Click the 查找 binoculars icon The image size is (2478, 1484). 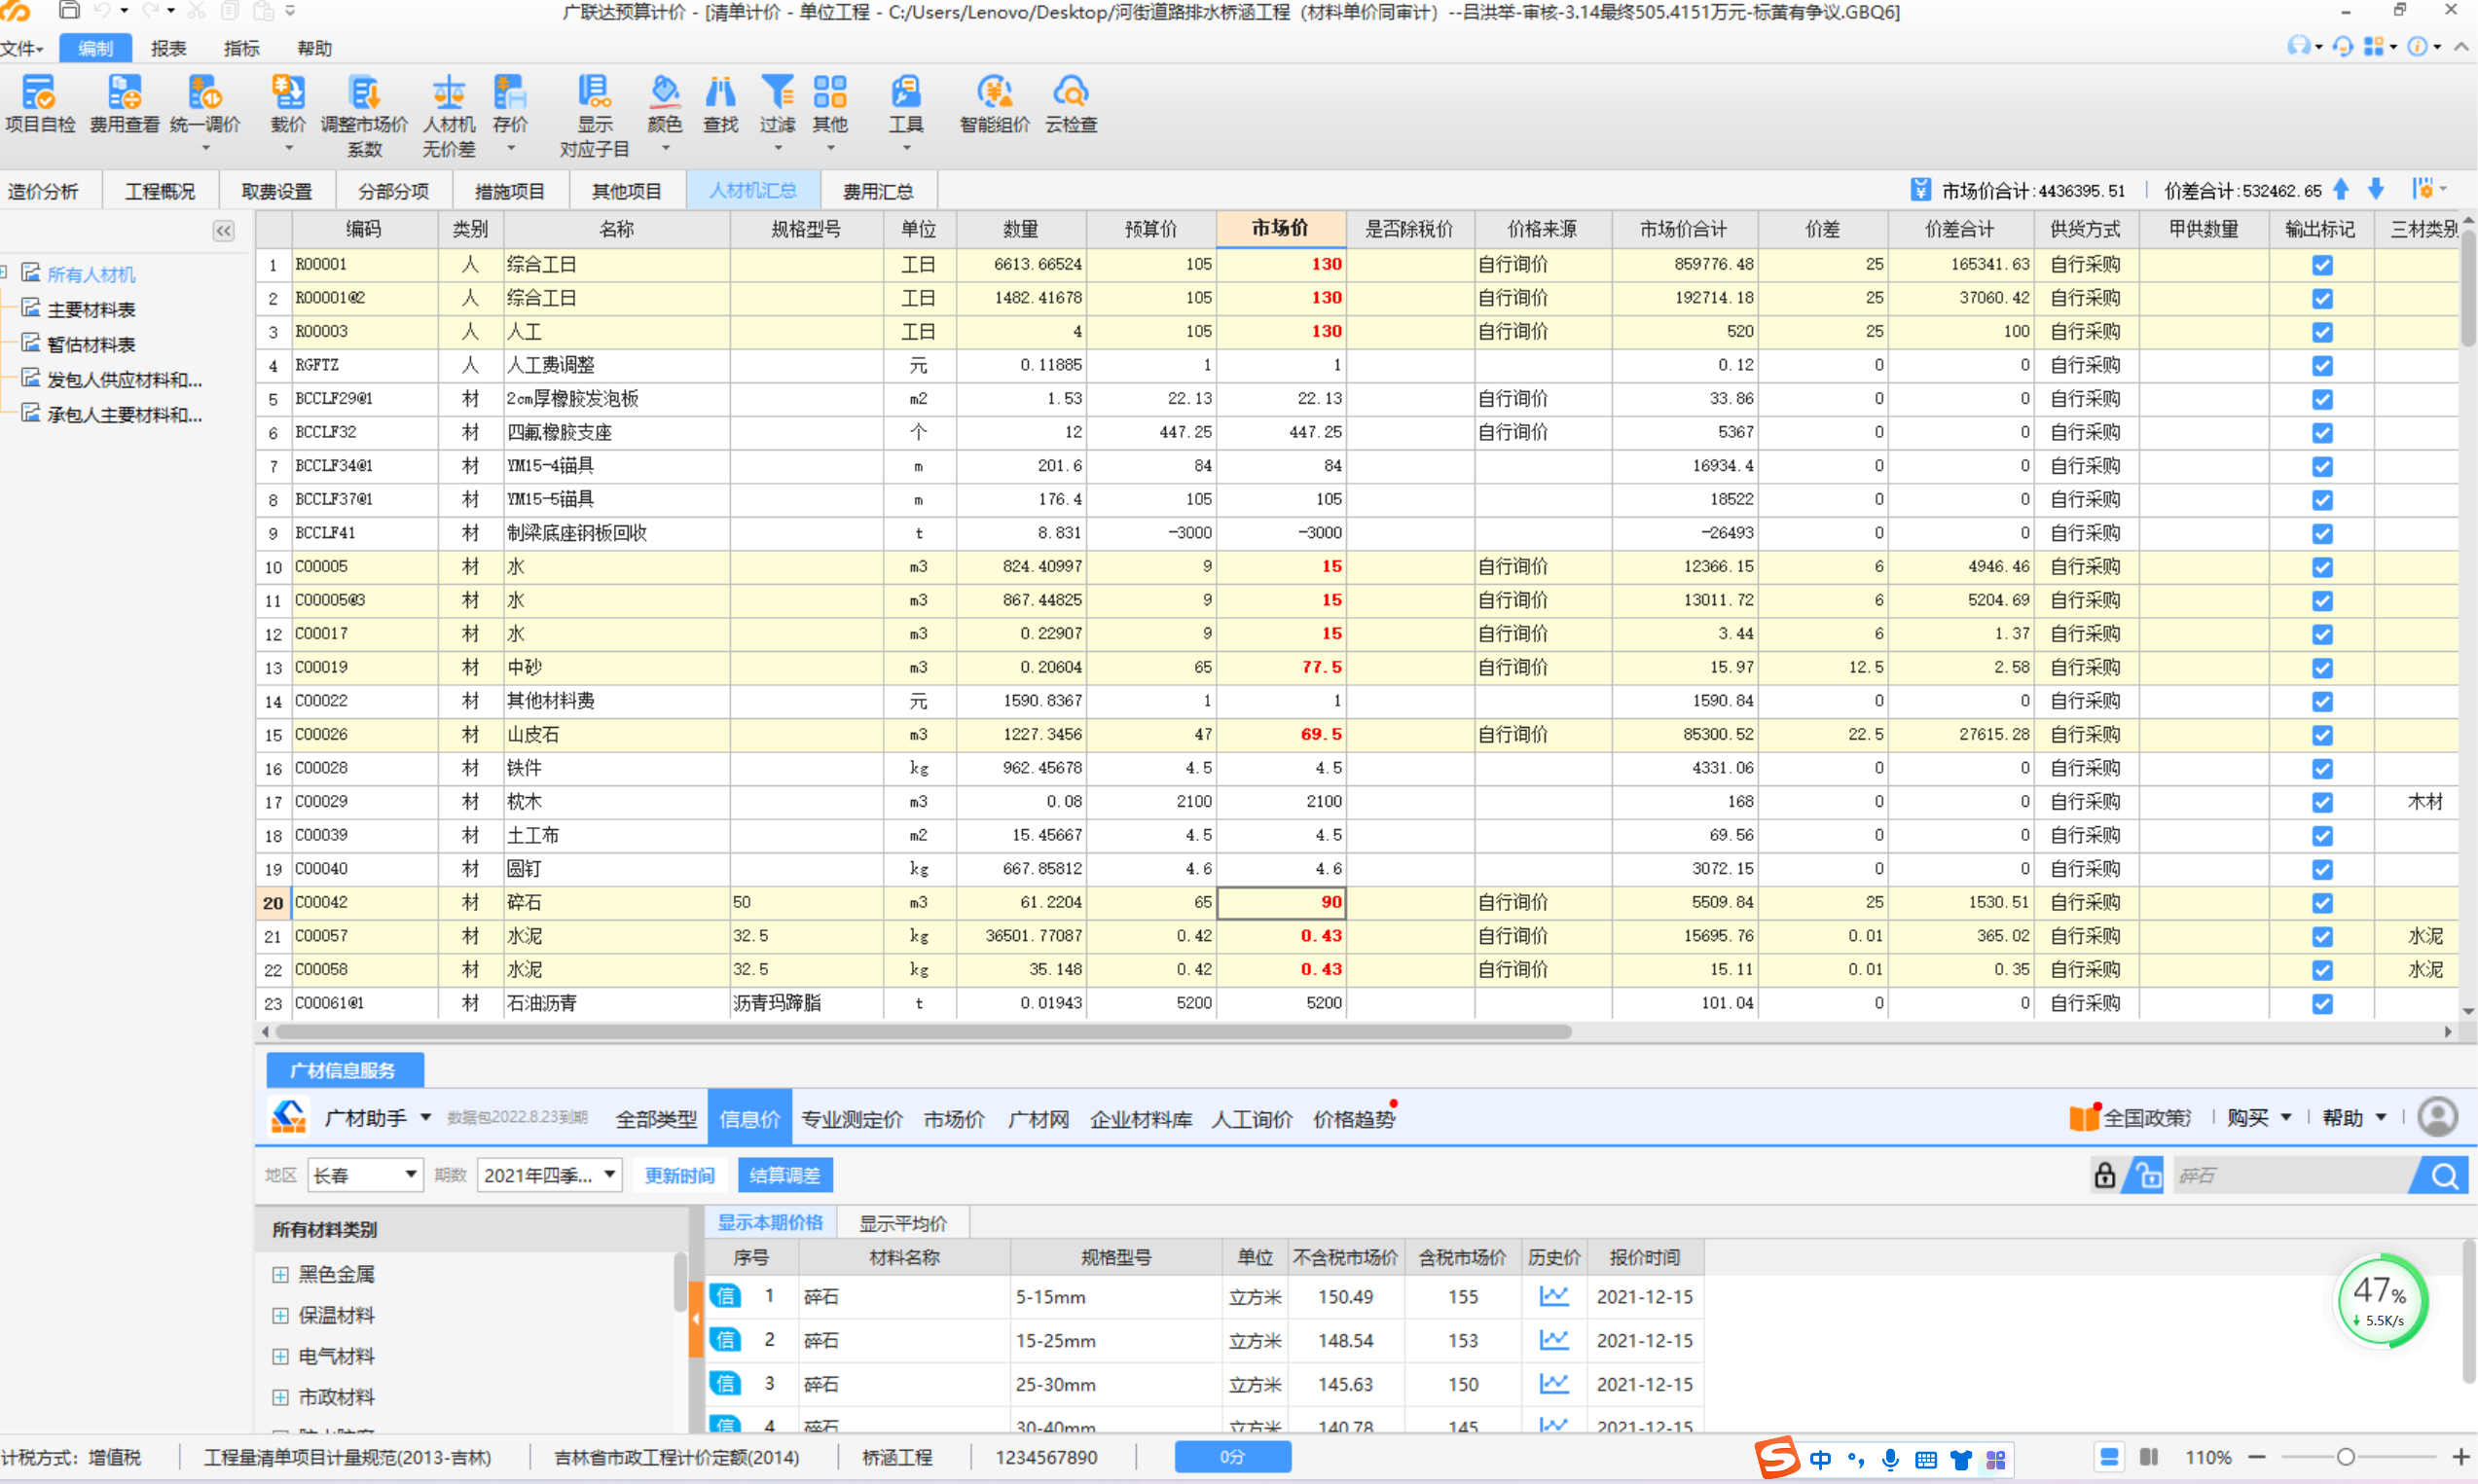coord(720,104)
